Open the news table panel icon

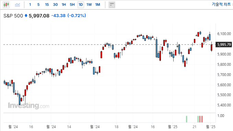coord(112,5)
